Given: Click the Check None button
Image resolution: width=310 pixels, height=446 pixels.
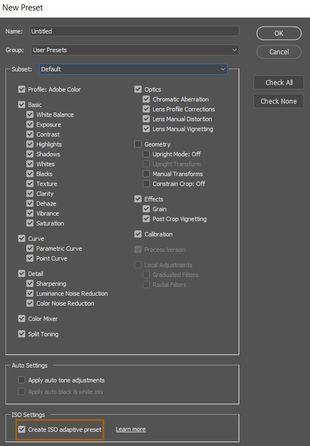Looking at the screenshot, I should point(279,101).
